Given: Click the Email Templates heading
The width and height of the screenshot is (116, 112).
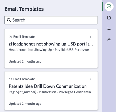Looking at the screenshot, I should coord(24,9).
